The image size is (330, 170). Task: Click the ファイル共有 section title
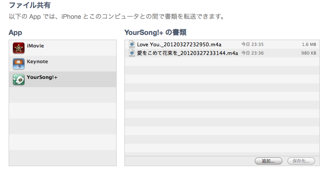click(30, 5)
